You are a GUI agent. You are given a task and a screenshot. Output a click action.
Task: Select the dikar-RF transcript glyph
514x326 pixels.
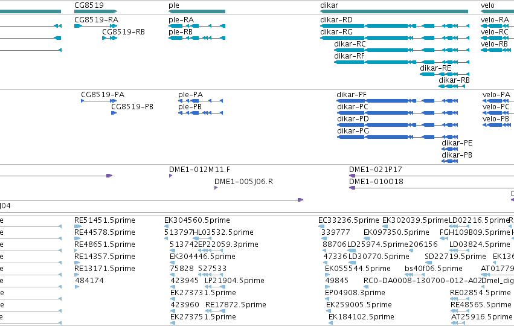pos(402,62)
